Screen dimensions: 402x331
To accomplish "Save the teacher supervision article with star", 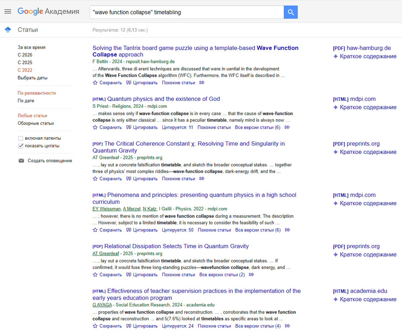I will click(107, 326).
